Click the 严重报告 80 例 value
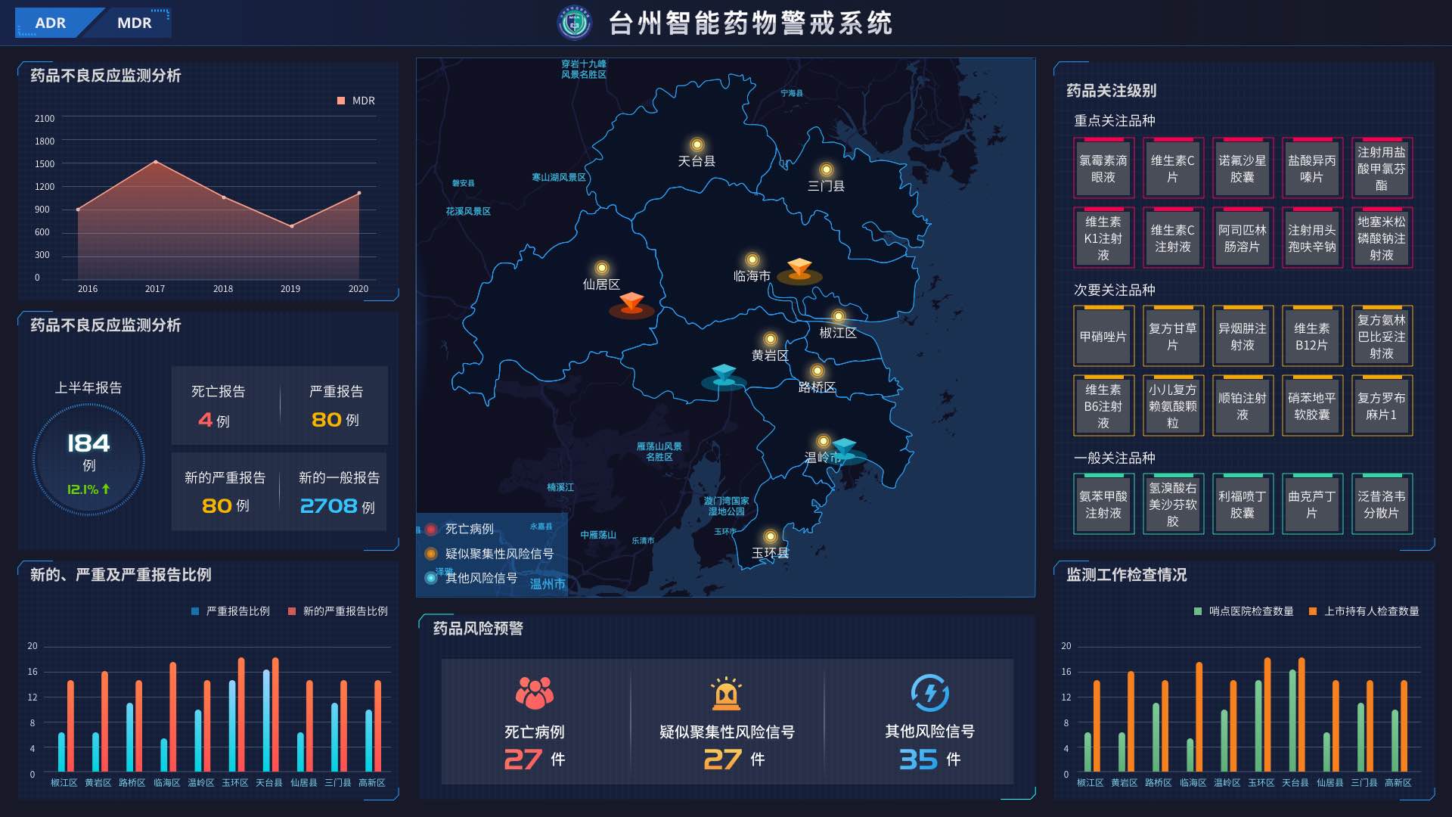1452x817 pixels. [335, 420]
